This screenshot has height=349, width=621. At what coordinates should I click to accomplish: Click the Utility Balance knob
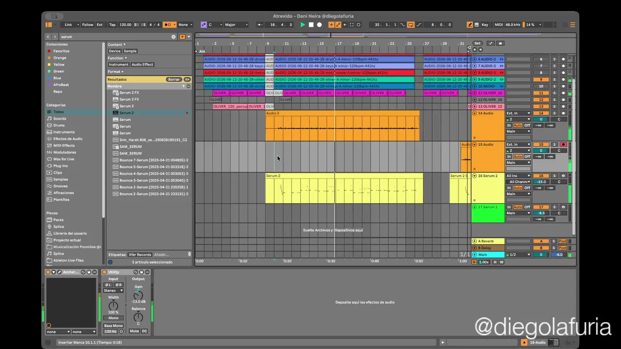coord(138,317)
